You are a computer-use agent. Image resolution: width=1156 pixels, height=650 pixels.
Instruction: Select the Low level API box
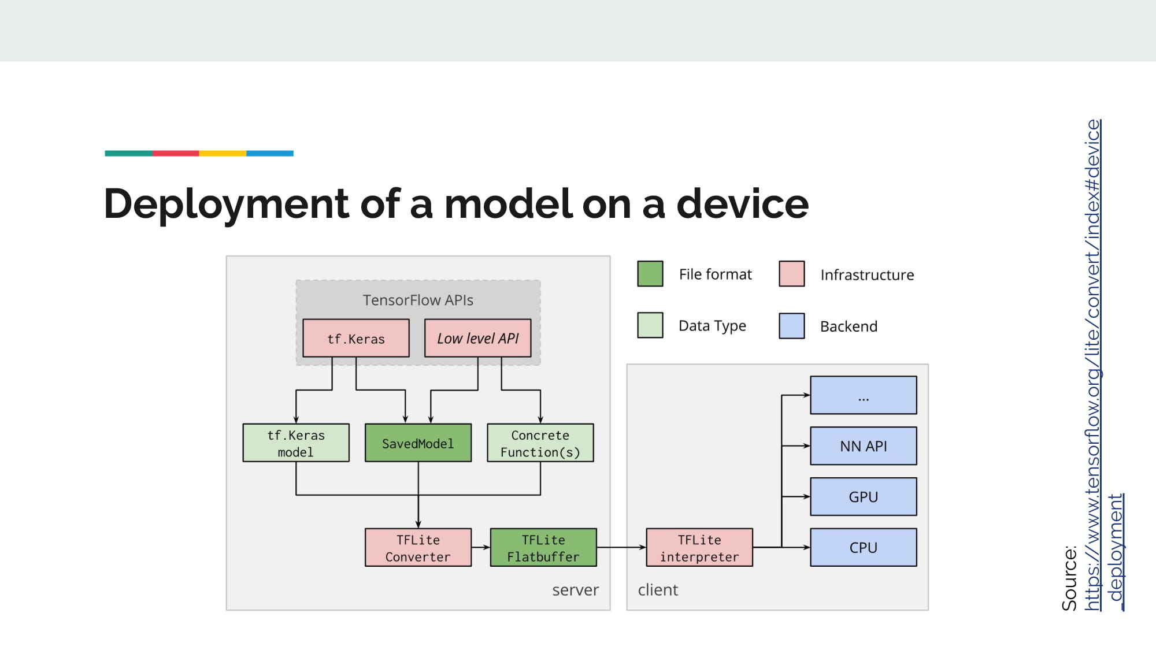[x=477, y=339]
